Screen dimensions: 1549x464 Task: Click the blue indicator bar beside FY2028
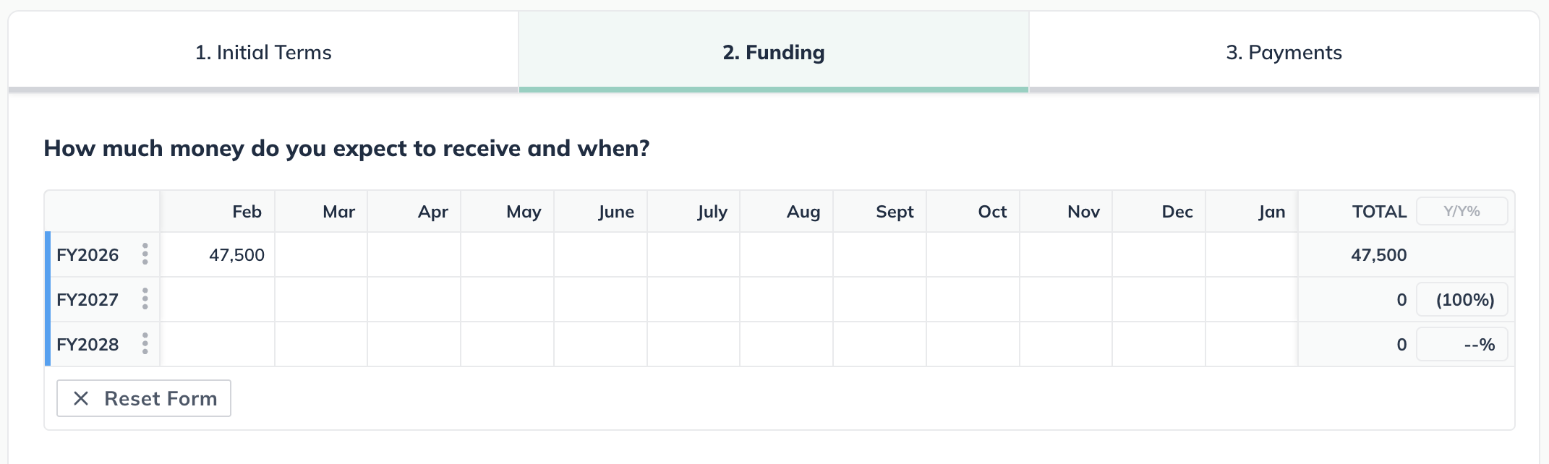[48, 344]
